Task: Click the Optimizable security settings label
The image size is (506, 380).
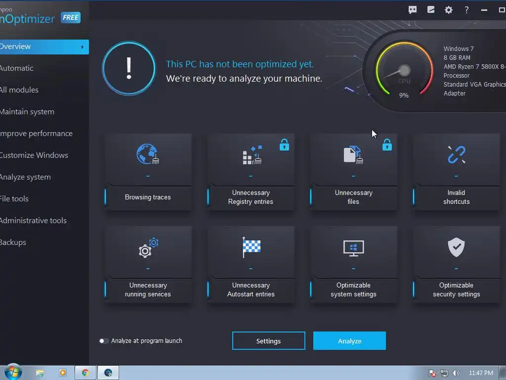Action: coord(456,290)
